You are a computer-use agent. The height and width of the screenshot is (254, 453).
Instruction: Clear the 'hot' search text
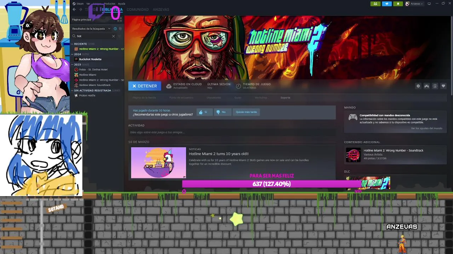(113, 36)
